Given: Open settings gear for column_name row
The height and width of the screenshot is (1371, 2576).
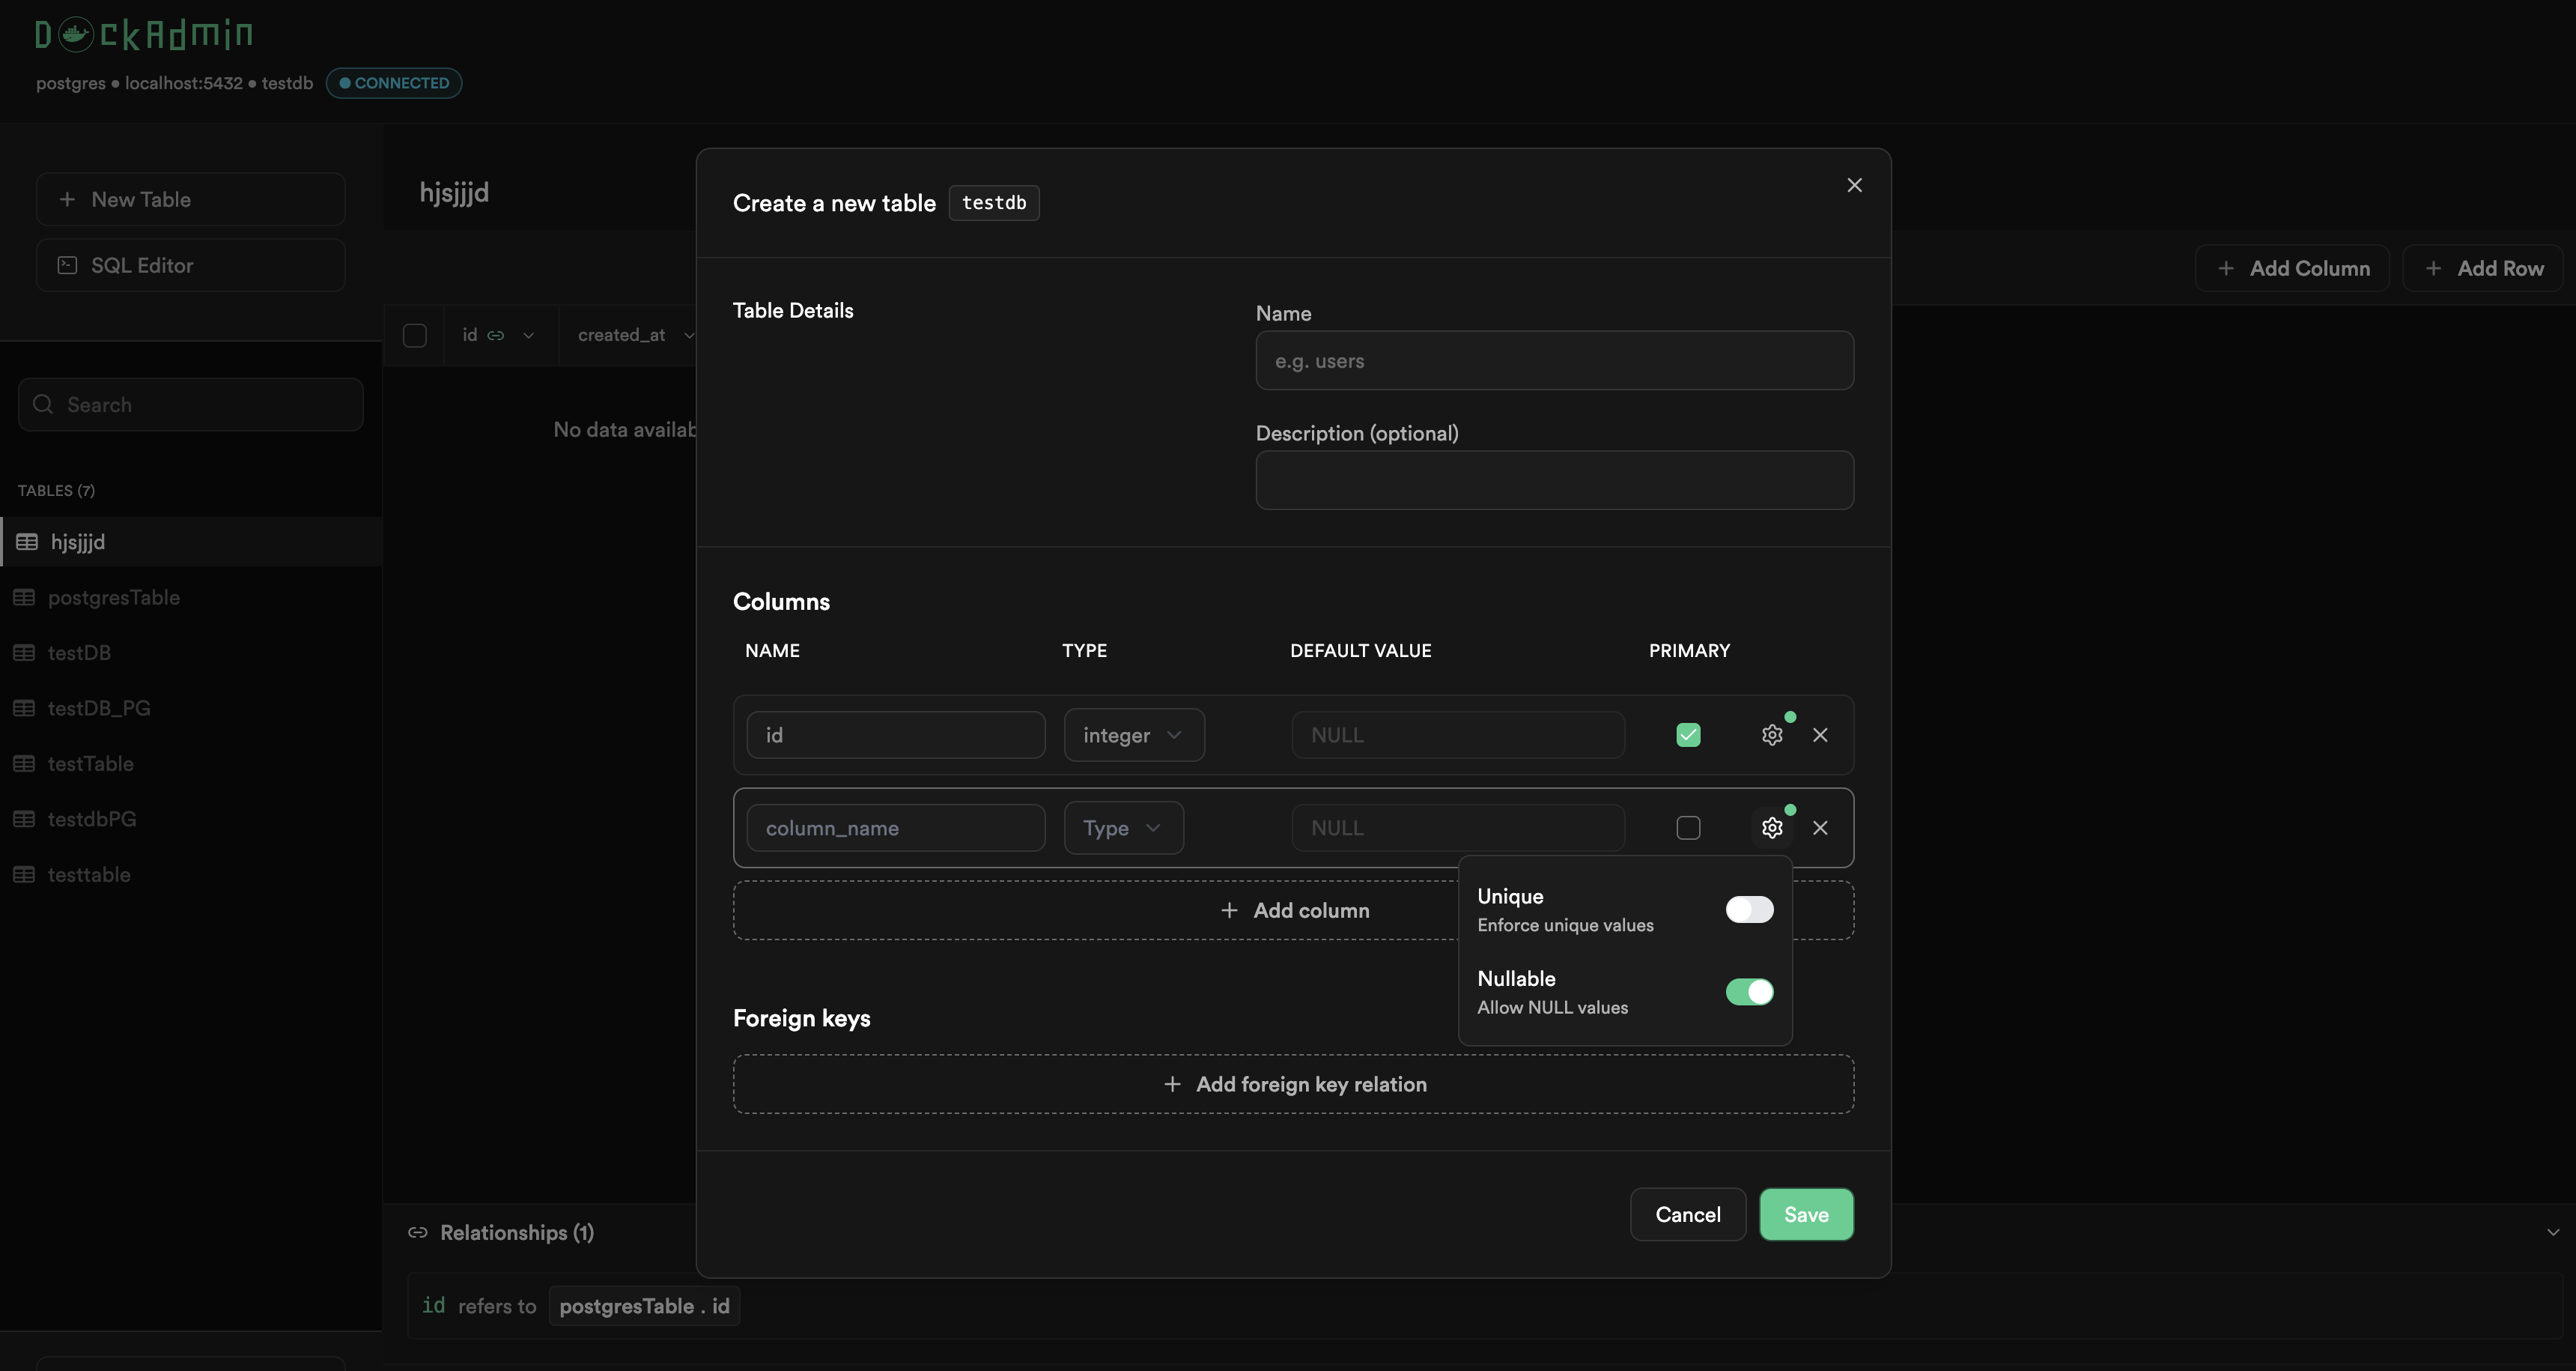Looking at the screenshot, I should (x=1772, y=829).
